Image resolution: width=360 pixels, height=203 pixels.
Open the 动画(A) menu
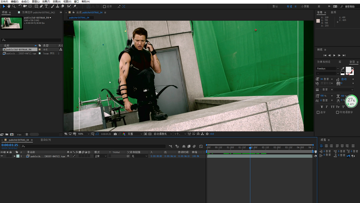point(57,1)
